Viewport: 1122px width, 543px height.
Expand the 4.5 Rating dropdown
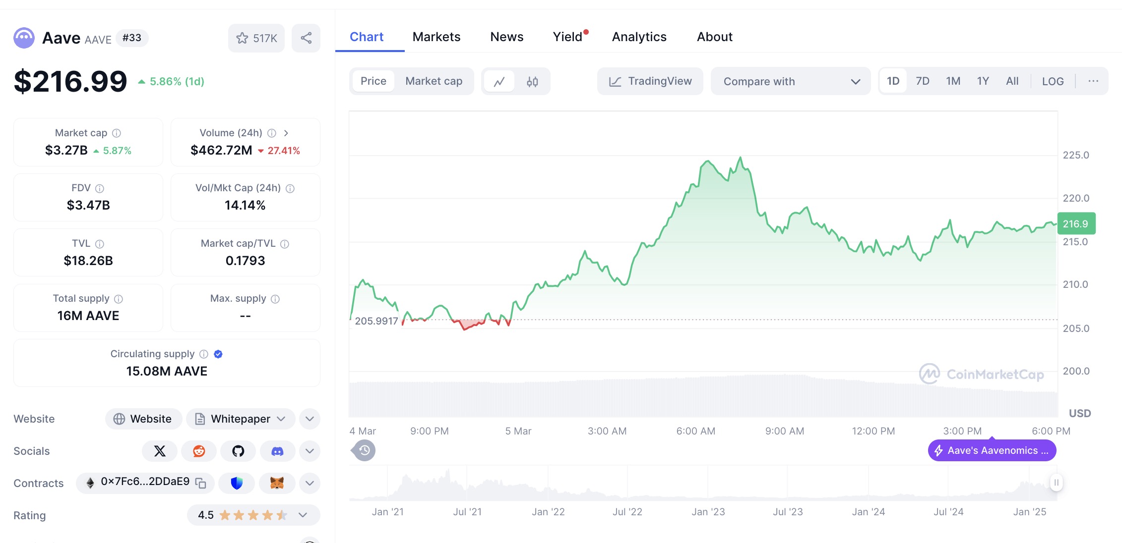tap(253, 515)
